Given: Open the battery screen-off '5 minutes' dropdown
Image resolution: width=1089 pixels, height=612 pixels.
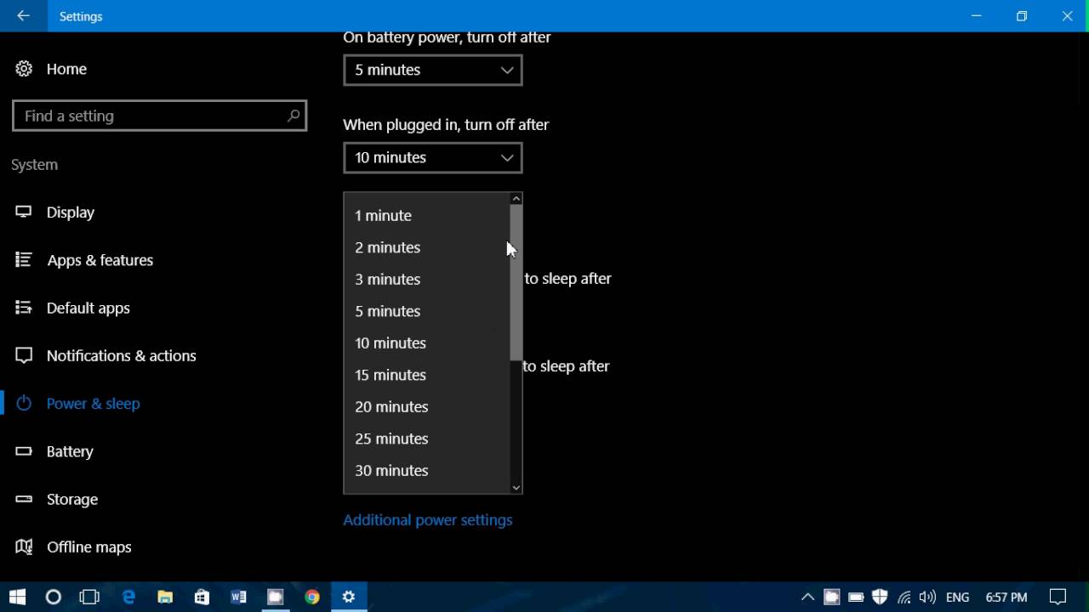Looking at the screenshot, I should (x=433, y=70).
